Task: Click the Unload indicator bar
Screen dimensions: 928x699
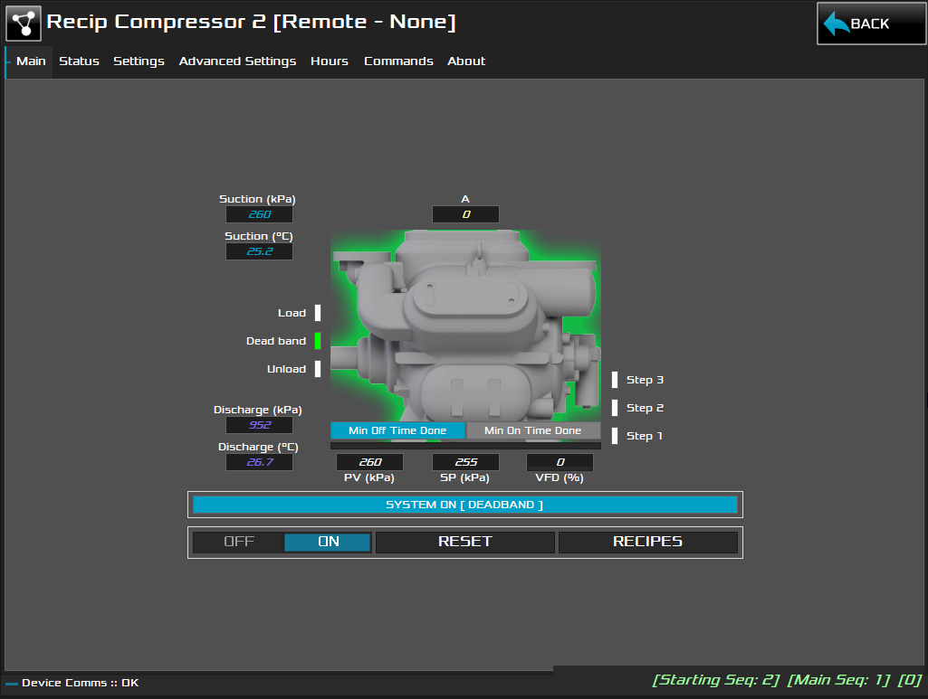Action: (318, 369)
